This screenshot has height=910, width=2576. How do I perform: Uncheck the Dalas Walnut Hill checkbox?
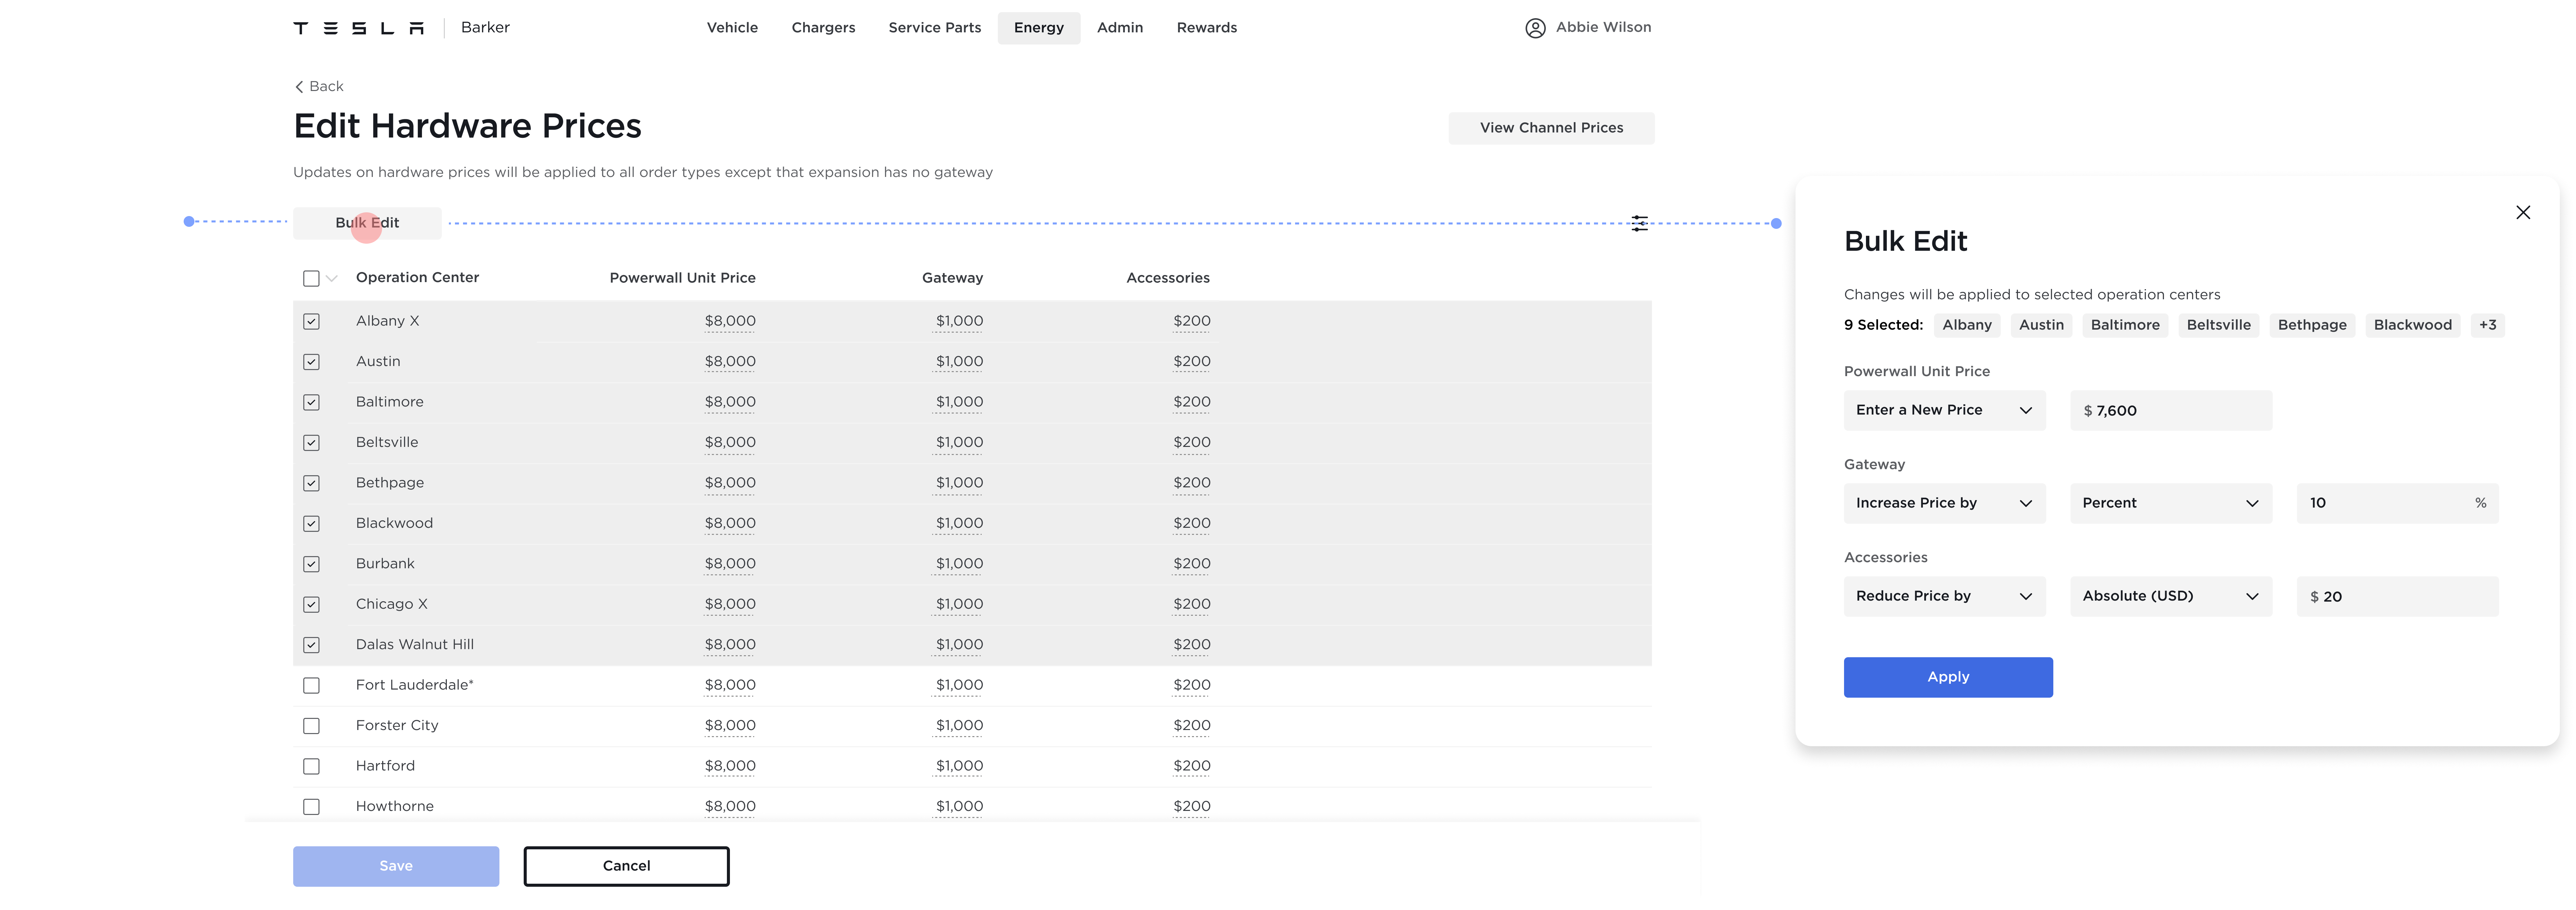pos(311,645)
